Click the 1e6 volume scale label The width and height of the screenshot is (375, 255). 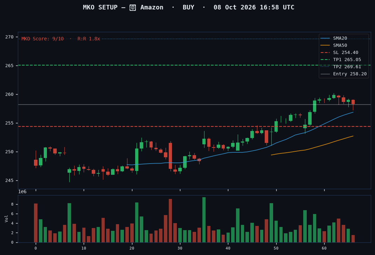click(x=22, y=192)
